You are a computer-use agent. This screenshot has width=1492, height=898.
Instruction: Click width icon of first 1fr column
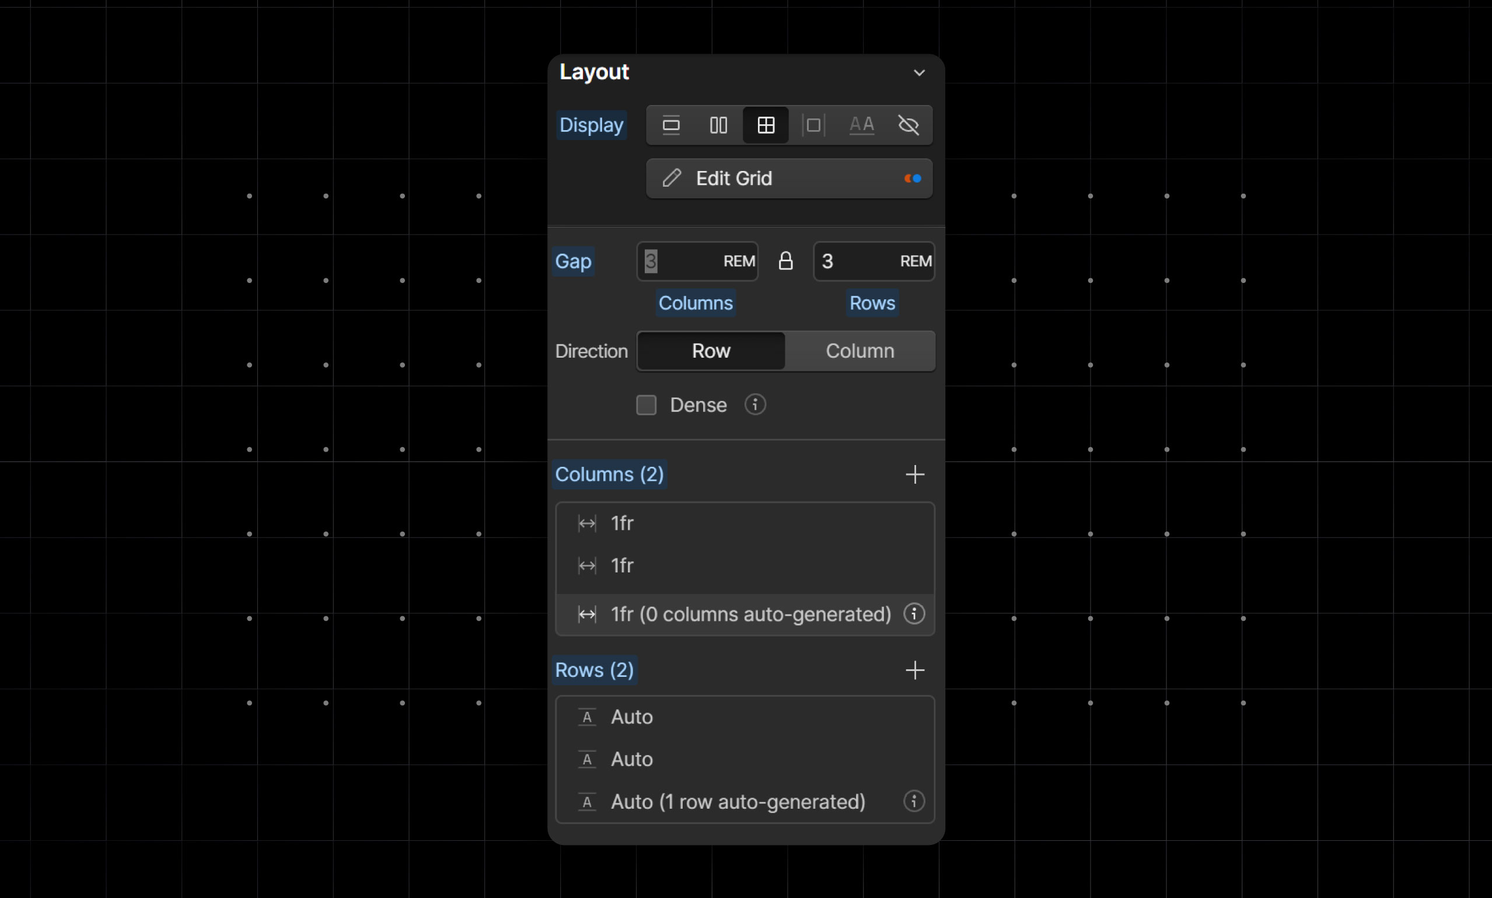[x=587, y=523]
